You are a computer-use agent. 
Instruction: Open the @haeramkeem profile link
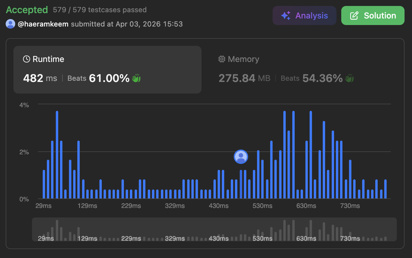click(x=43, y=24)
